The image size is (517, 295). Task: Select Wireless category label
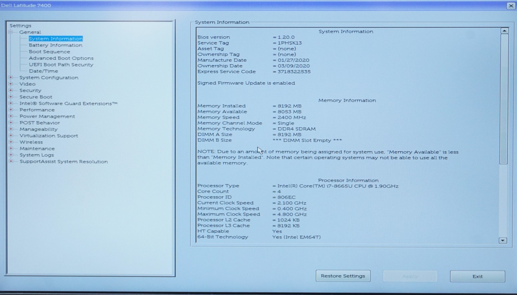(x=31, y=142)
